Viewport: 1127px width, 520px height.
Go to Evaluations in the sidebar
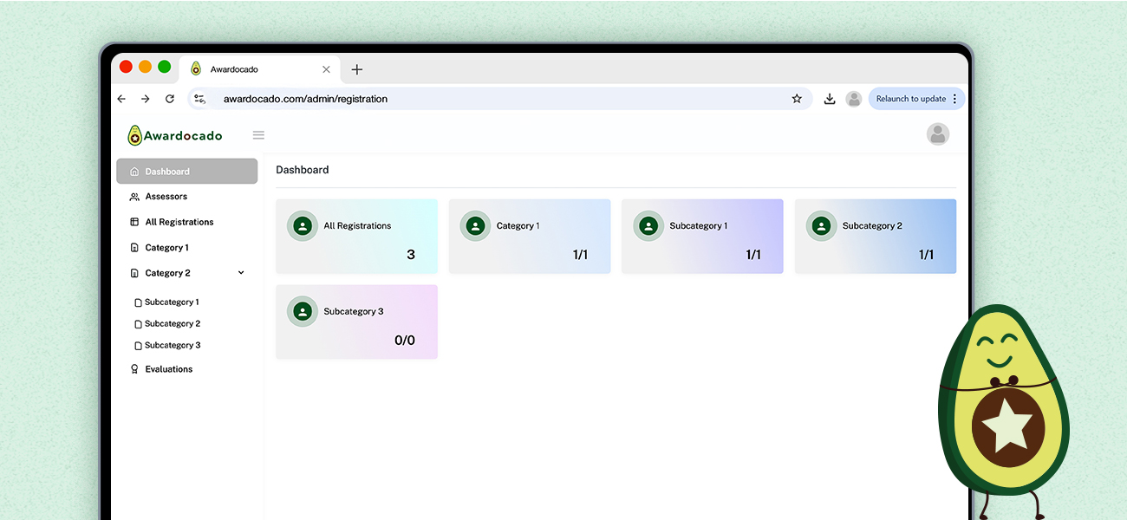coord(168,369)
